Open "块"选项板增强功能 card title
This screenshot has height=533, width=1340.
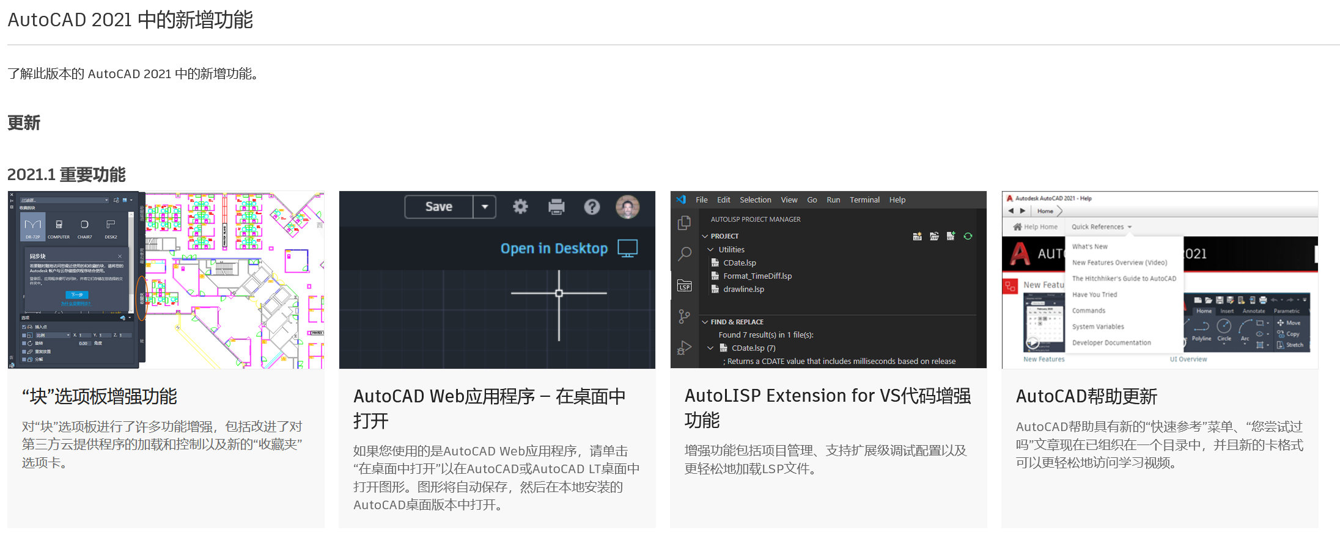click(x=100, y=396)
